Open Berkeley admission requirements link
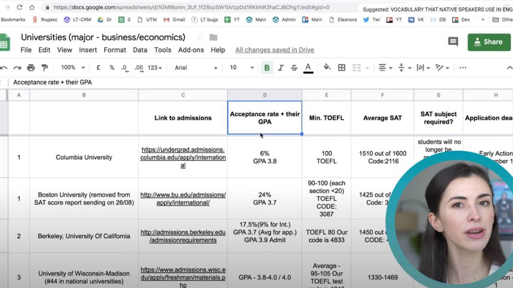 183,236
